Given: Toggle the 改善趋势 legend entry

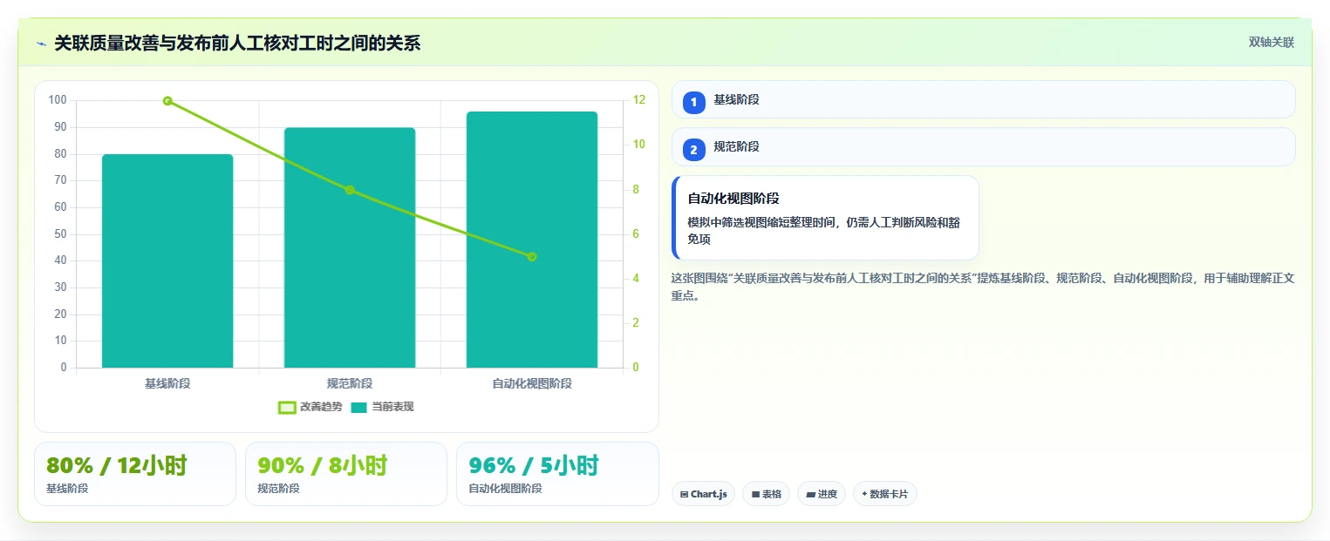Looking at the screenshot, I should (x=310, y=407).
